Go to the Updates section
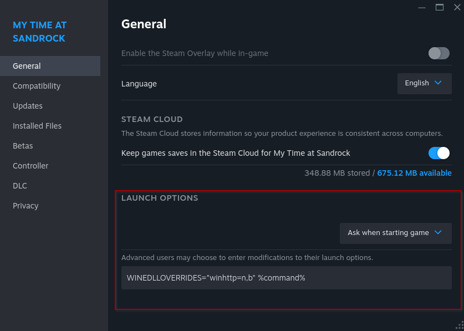The image size is (464, 331). click(x=28, y=106)
